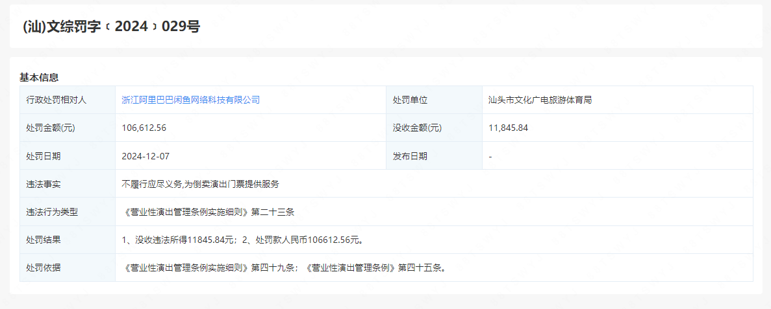Click the 处罚金额(元) label

click(x=51, y=128)
